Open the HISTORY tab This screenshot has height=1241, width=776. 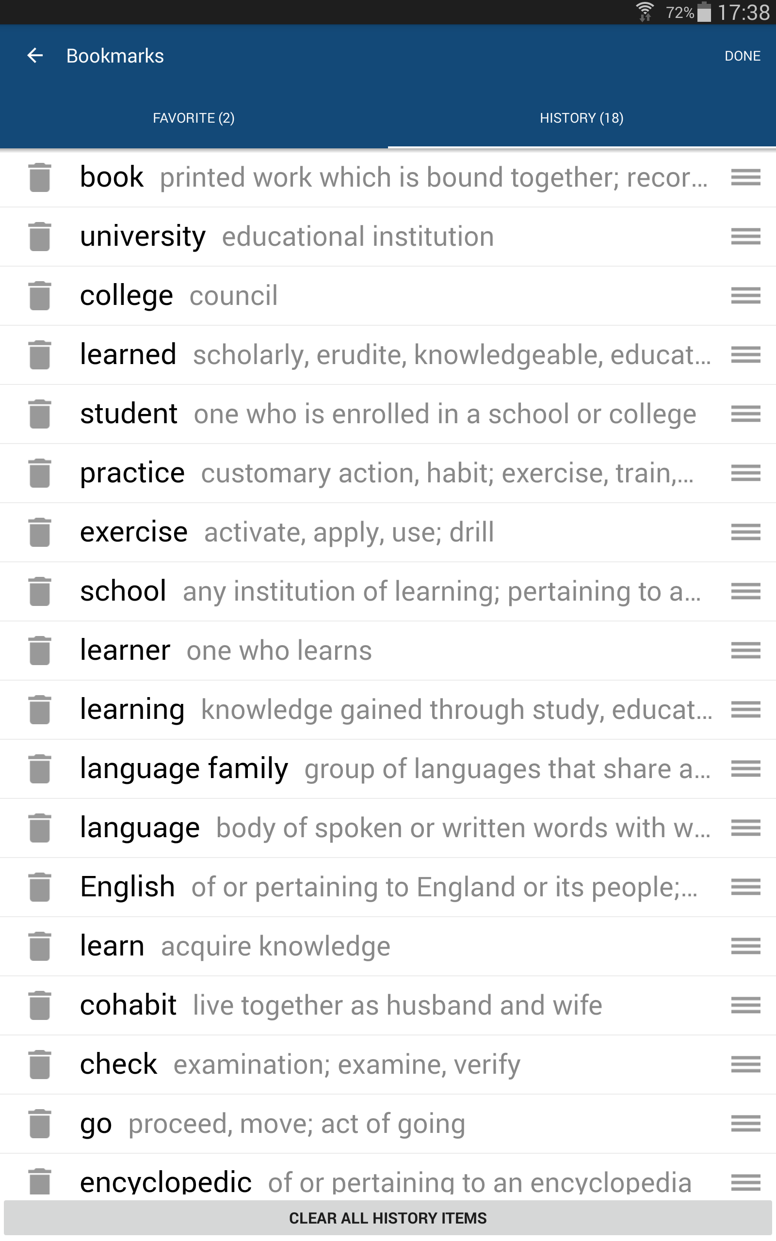(x=582, y=117)
